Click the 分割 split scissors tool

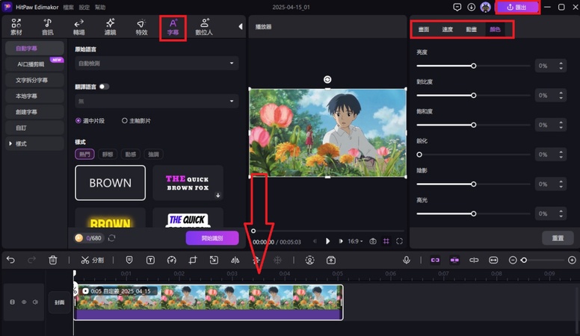(x=92, y=260)
